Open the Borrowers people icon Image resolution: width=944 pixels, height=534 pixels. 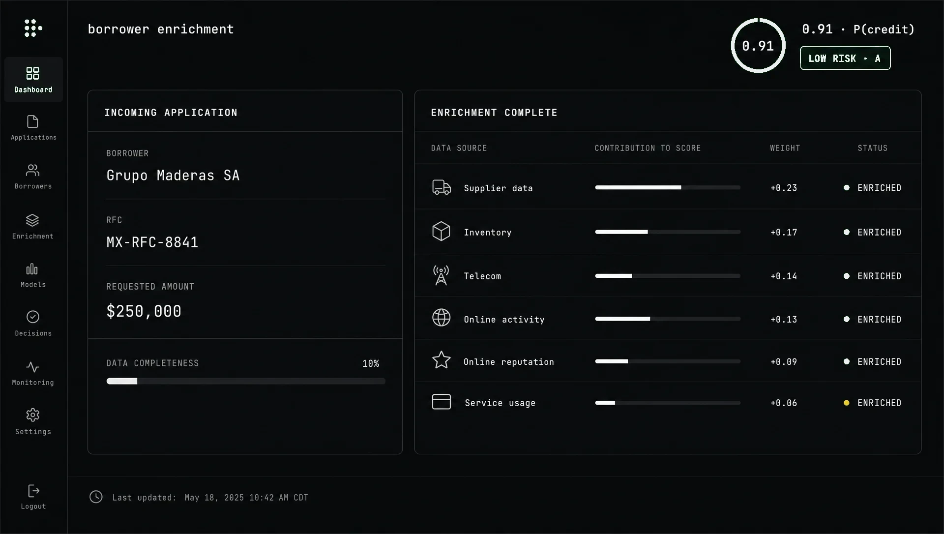pyautogui.click(x=33, y=170)
